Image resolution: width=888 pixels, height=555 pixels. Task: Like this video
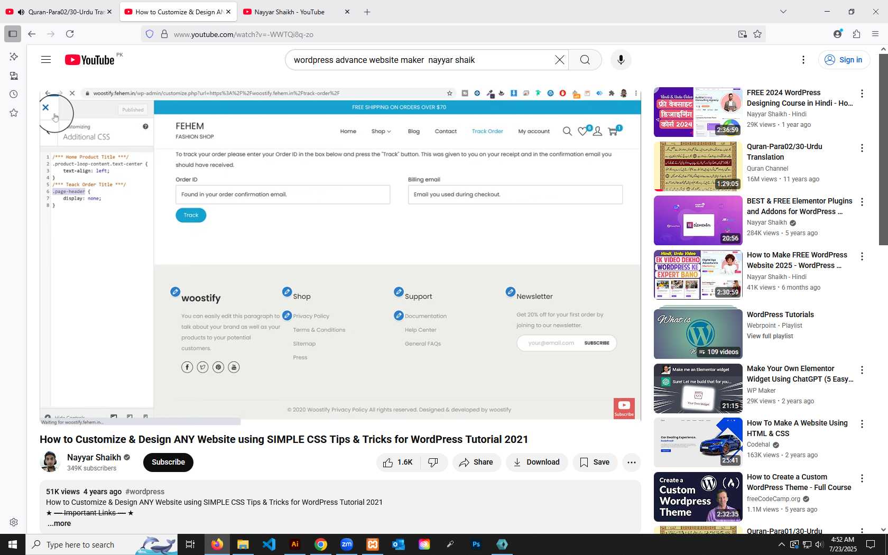[398, 462]
